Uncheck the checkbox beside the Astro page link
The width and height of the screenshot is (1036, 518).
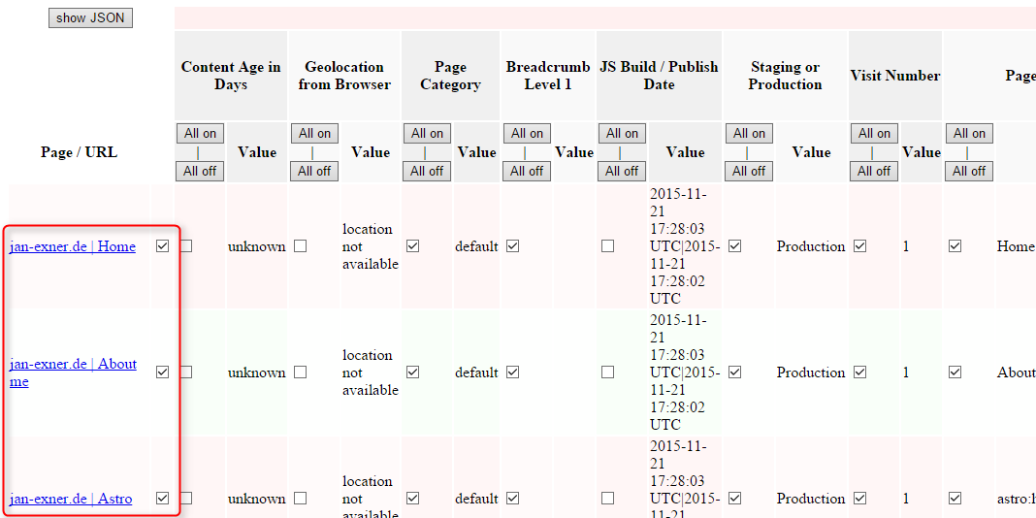[162, 498]
